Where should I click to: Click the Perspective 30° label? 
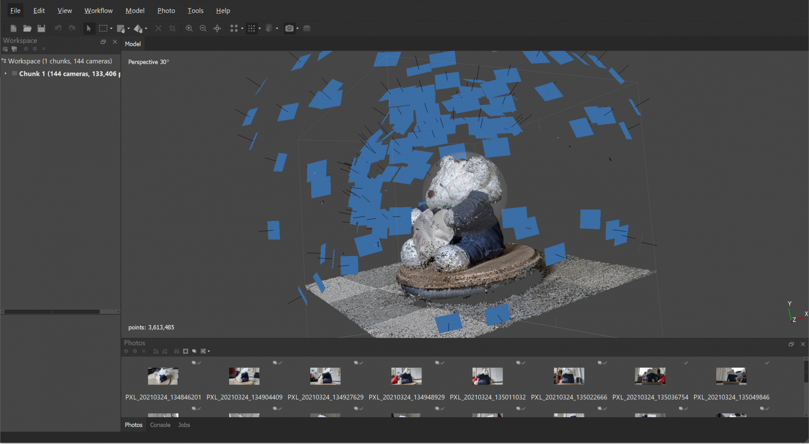tap(147, 62)
